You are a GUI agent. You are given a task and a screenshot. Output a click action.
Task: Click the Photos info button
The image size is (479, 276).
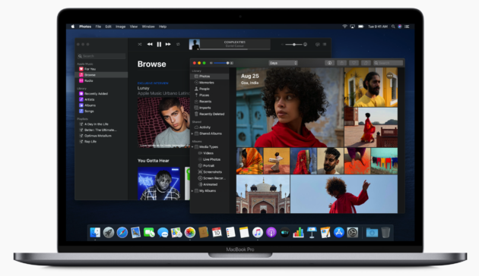[x=330, y=63]
